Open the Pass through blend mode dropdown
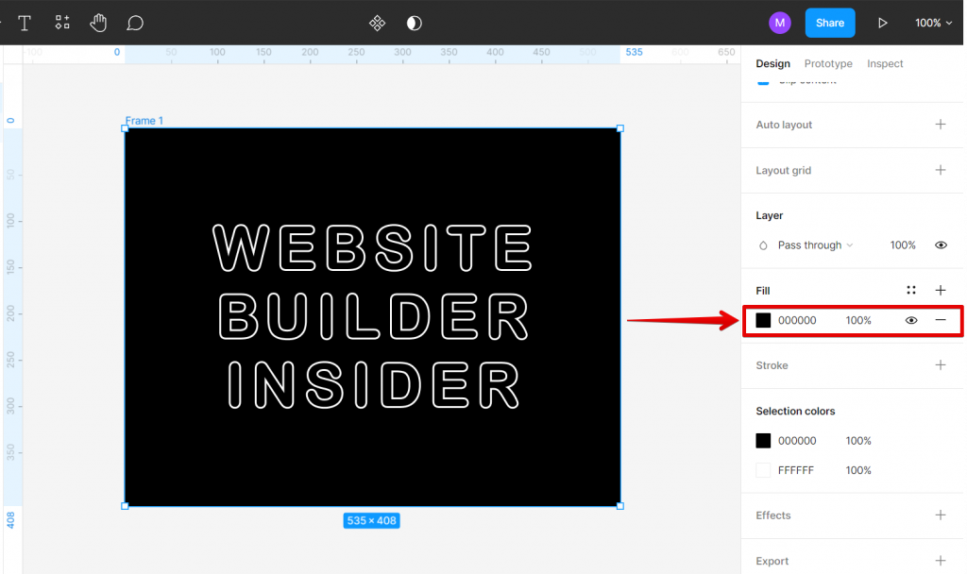Image resolution: width=967 pixels, height=574 pixels. pyautogui.click(x=815, y=245)
